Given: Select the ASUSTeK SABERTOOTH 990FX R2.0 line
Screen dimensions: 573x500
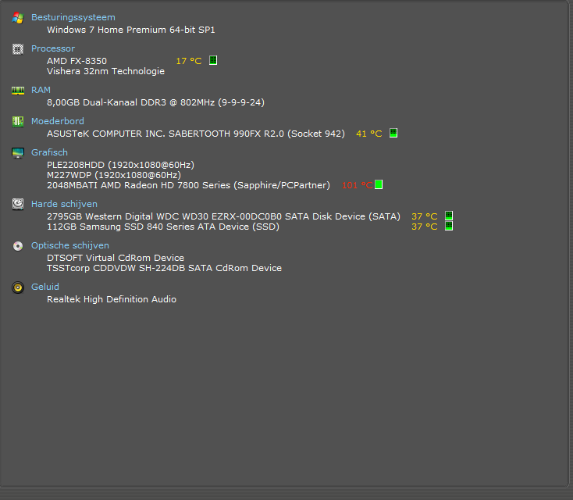Looking at the screenshot, I should click(x=196, y=134).
